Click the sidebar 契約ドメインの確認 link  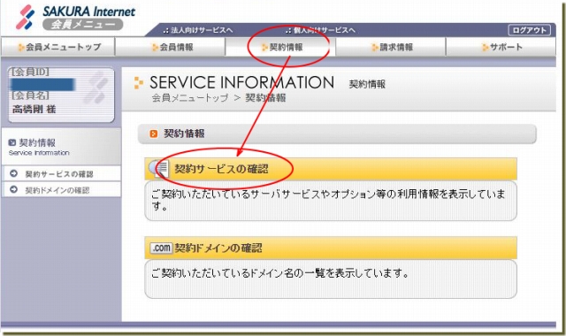[57, 190]
